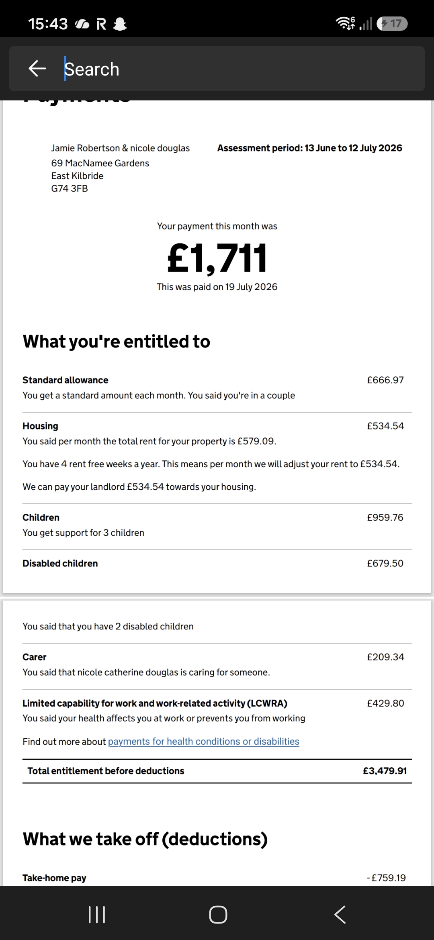Tap the Take-home pay deduction row
Screen dimensions: 434x940
click(217, 878)
